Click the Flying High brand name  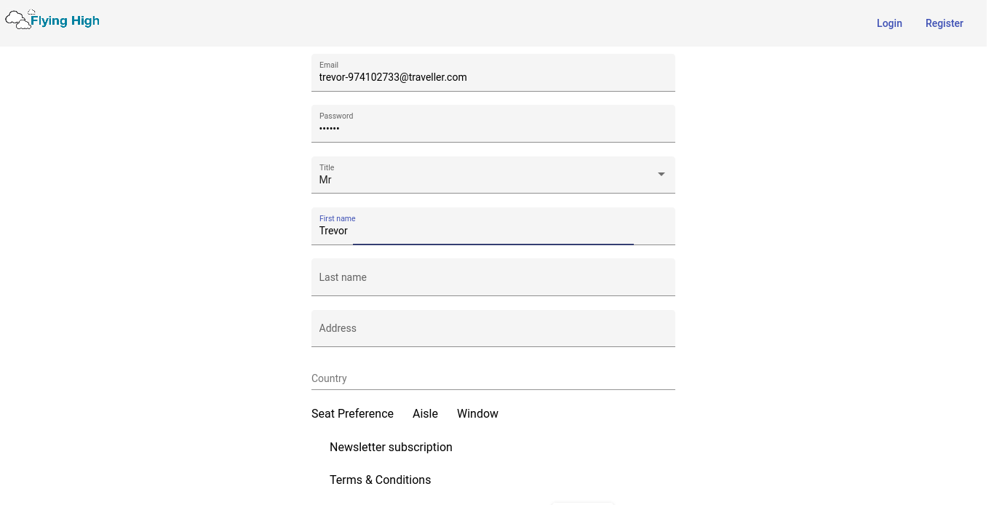click(65, 20)
